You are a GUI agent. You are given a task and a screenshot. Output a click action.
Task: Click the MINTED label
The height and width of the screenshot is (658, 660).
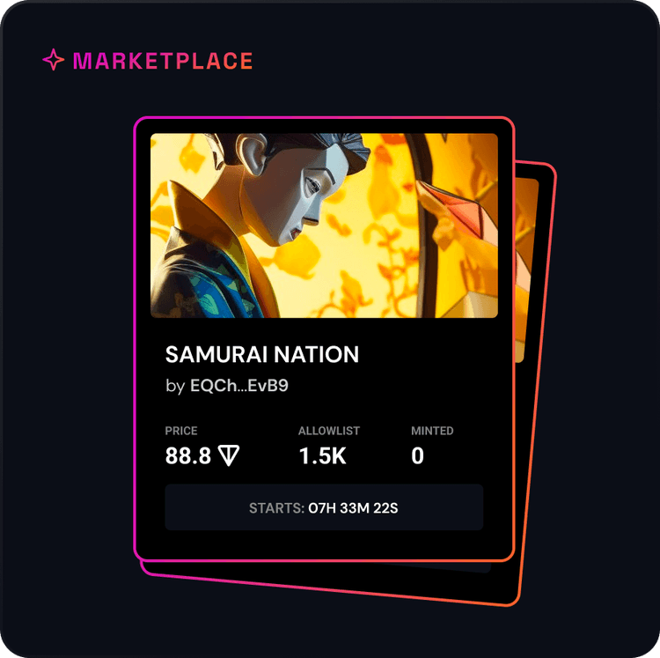point(432,431)
